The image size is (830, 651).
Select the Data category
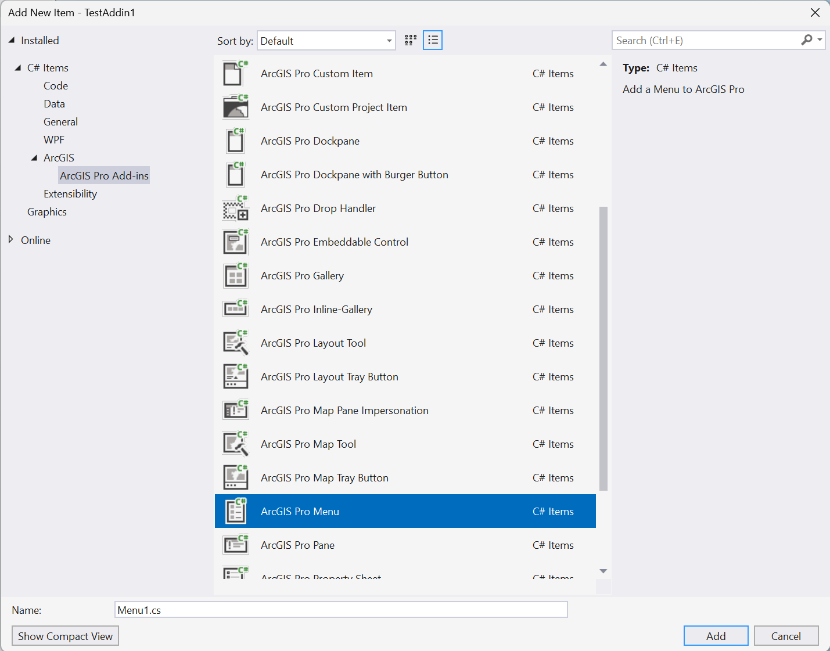coord(54,103)
